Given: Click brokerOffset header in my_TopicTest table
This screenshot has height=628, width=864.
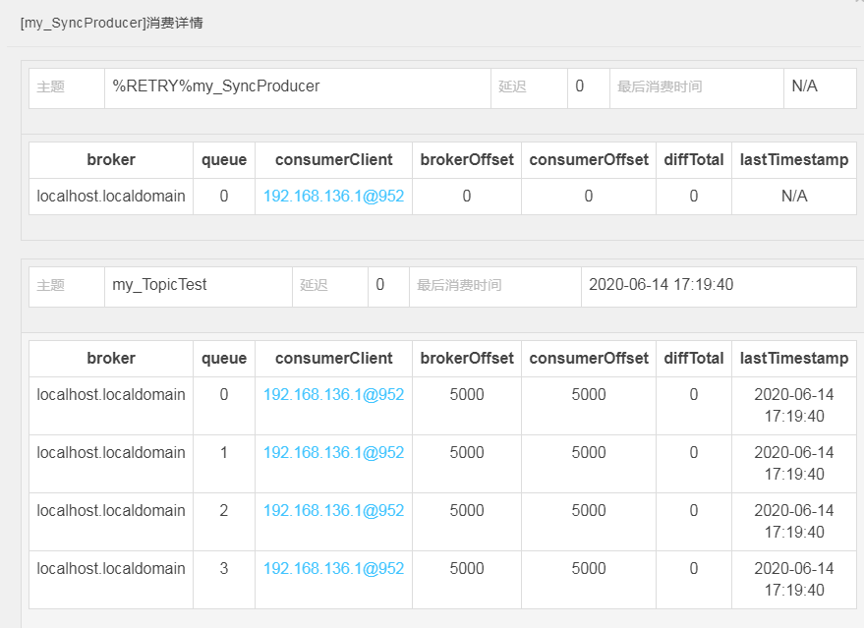Looking at the screenshot, I should pyautogui.click(x=467, y=358).
